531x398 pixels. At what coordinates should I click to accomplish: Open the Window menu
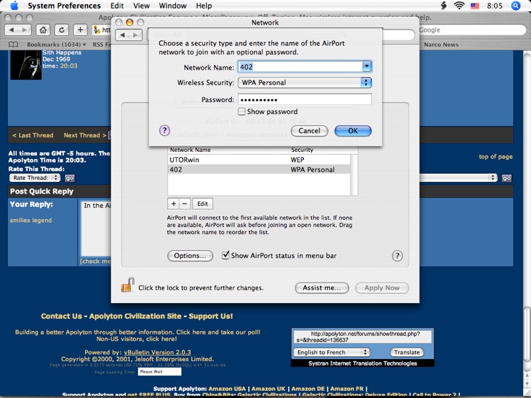pos(173,6)
